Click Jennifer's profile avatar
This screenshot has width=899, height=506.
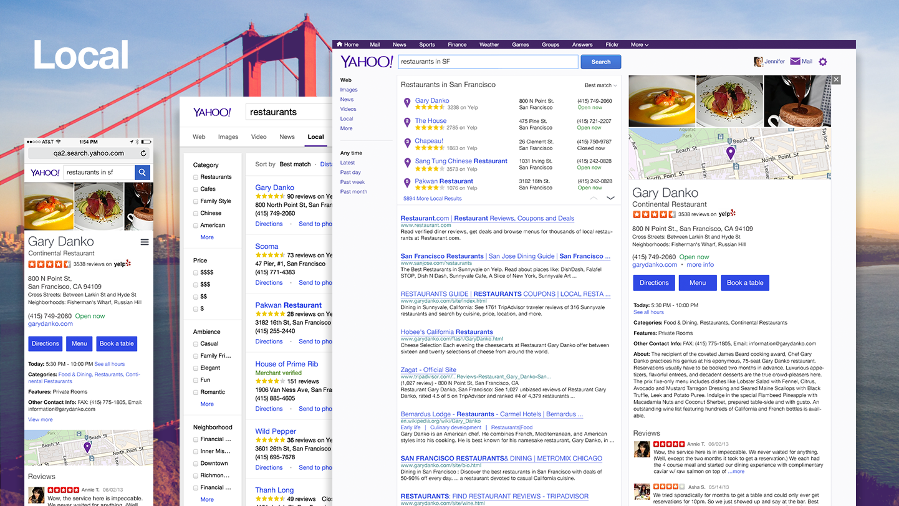click(x=758, y=61)
